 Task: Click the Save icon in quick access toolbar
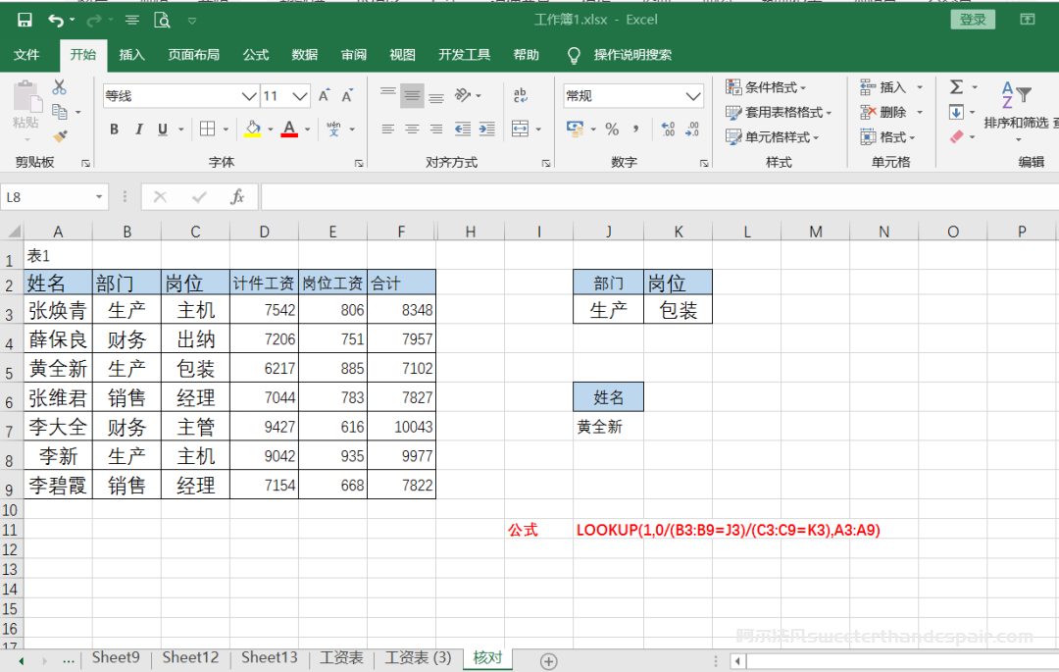(25, 21)
